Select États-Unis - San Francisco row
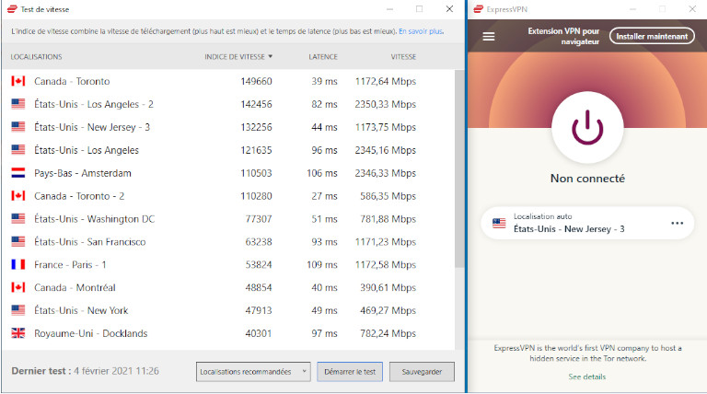The image size is (707, 394). 227,242
